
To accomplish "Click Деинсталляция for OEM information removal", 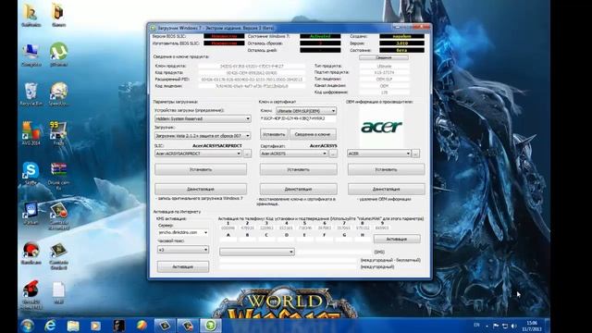I will [387, 189].
